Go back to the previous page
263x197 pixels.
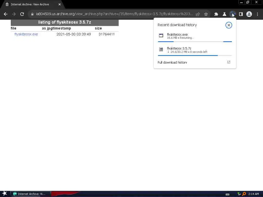[6, 14]
